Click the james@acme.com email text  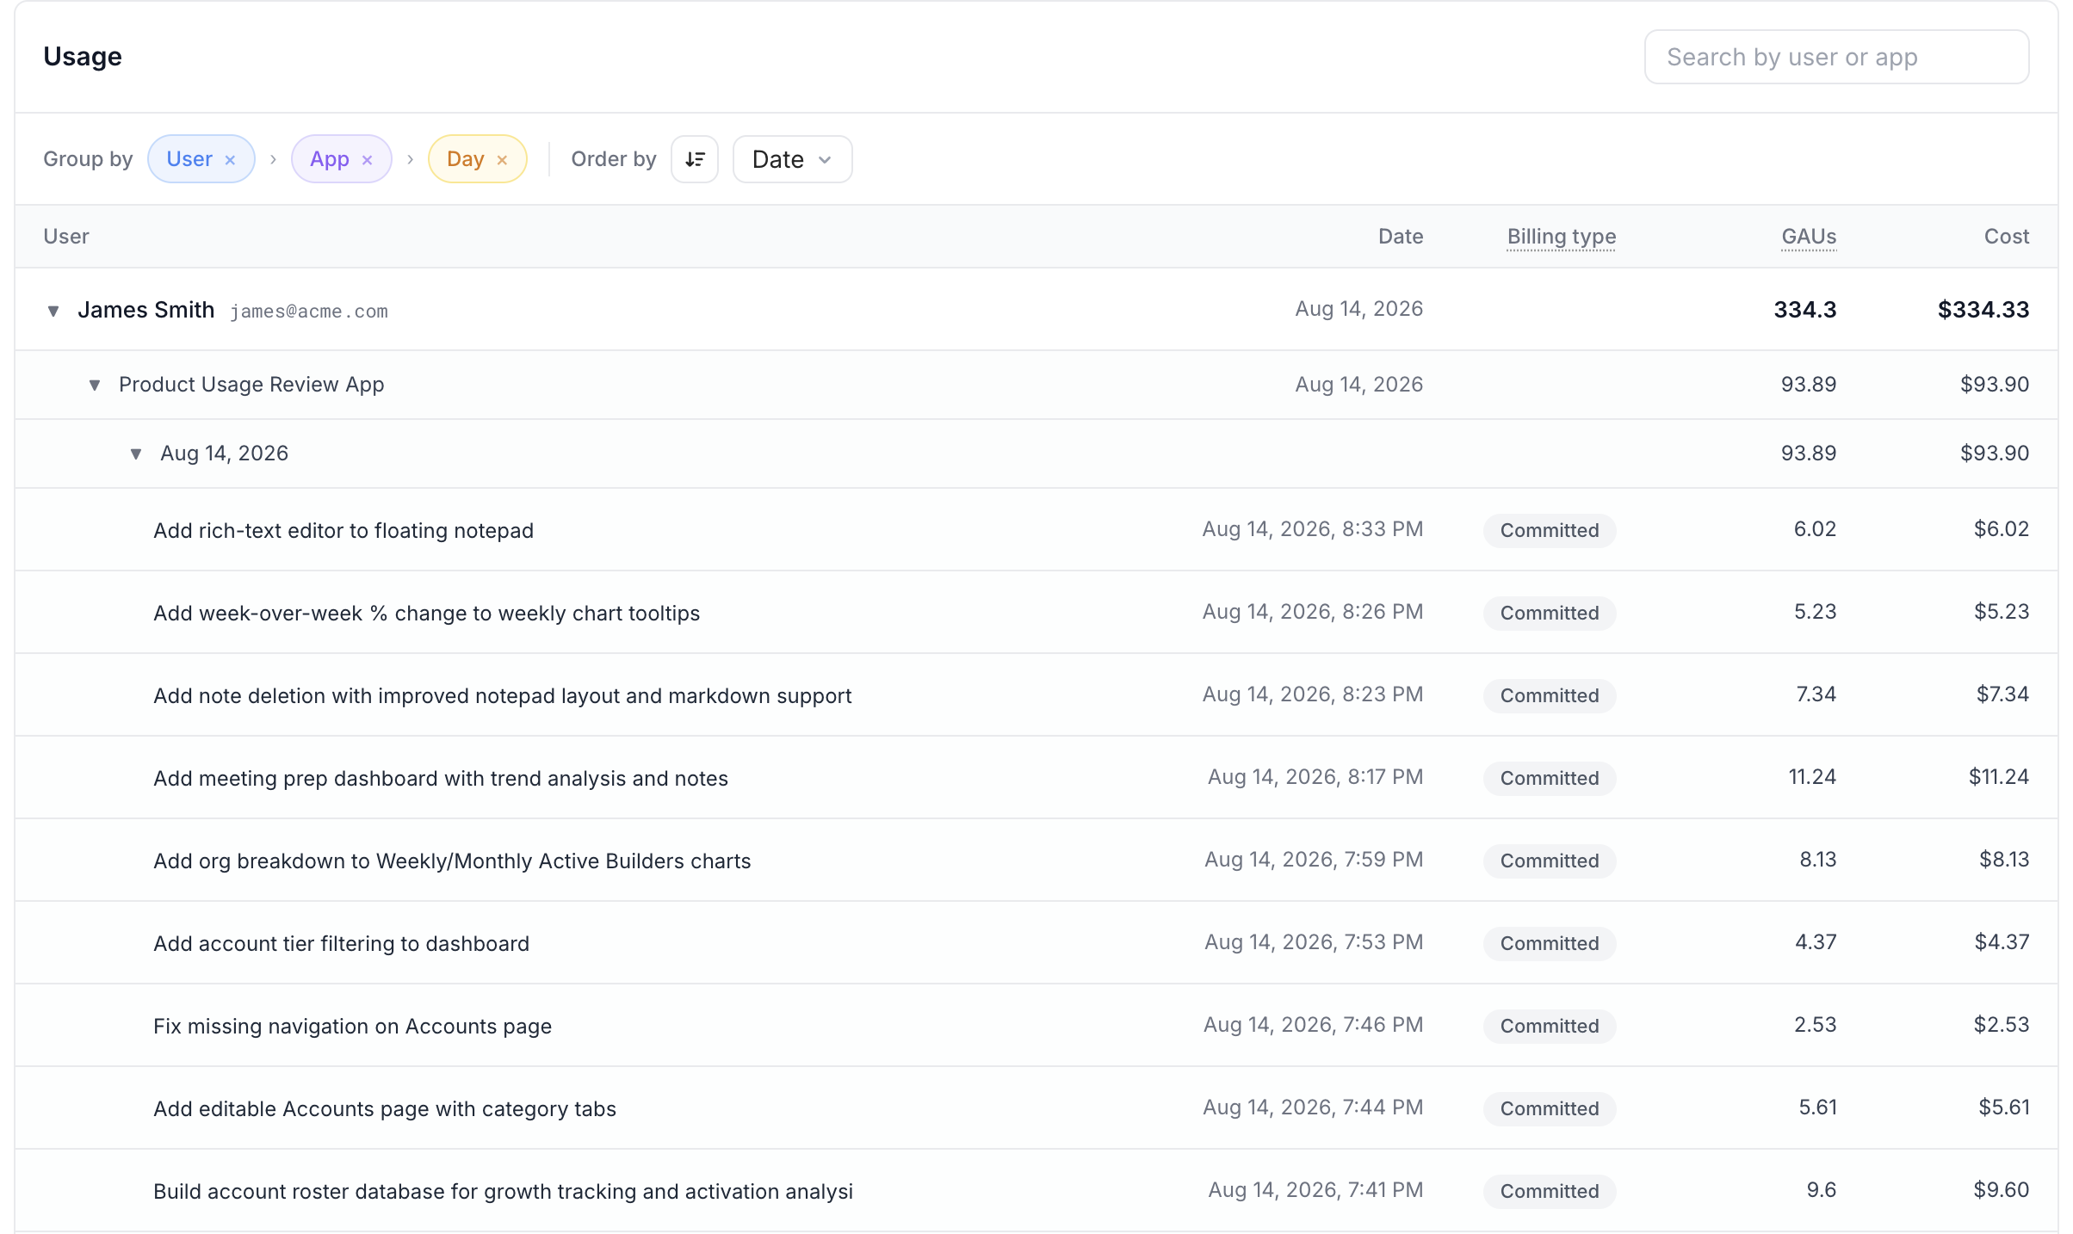point(309,312)
